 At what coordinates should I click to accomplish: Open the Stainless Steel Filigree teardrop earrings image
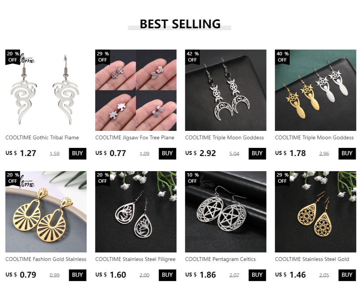(x=136, y=212)
